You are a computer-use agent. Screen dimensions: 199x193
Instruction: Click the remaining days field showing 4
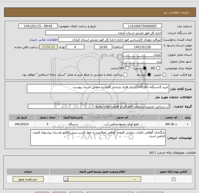75,47
